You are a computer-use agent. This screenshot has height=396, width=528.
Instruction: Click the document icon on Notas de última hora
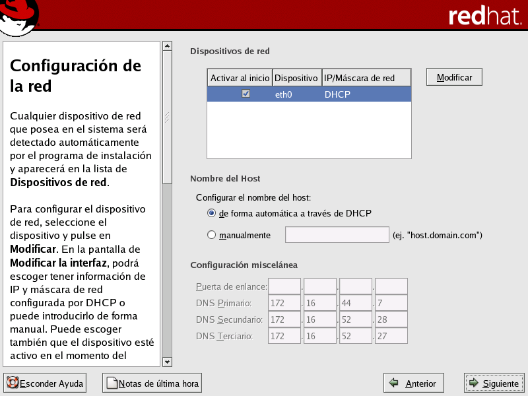pos(112,383)
